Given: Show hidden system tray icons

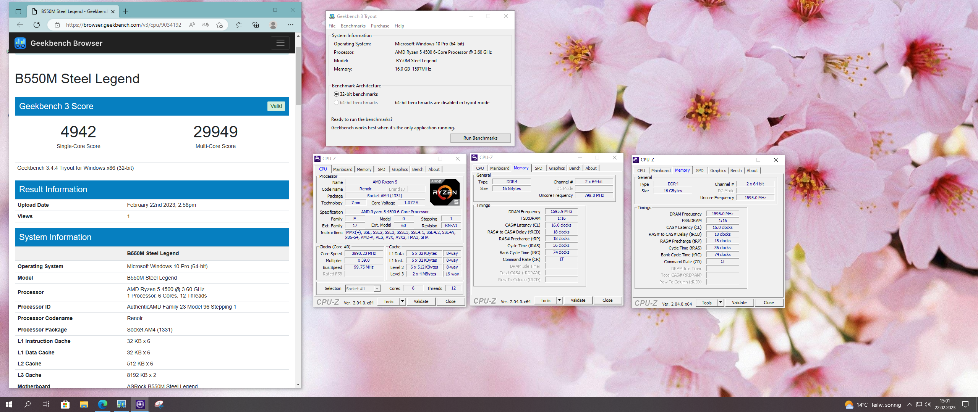Looking at the screenshot, I should 909,404.
